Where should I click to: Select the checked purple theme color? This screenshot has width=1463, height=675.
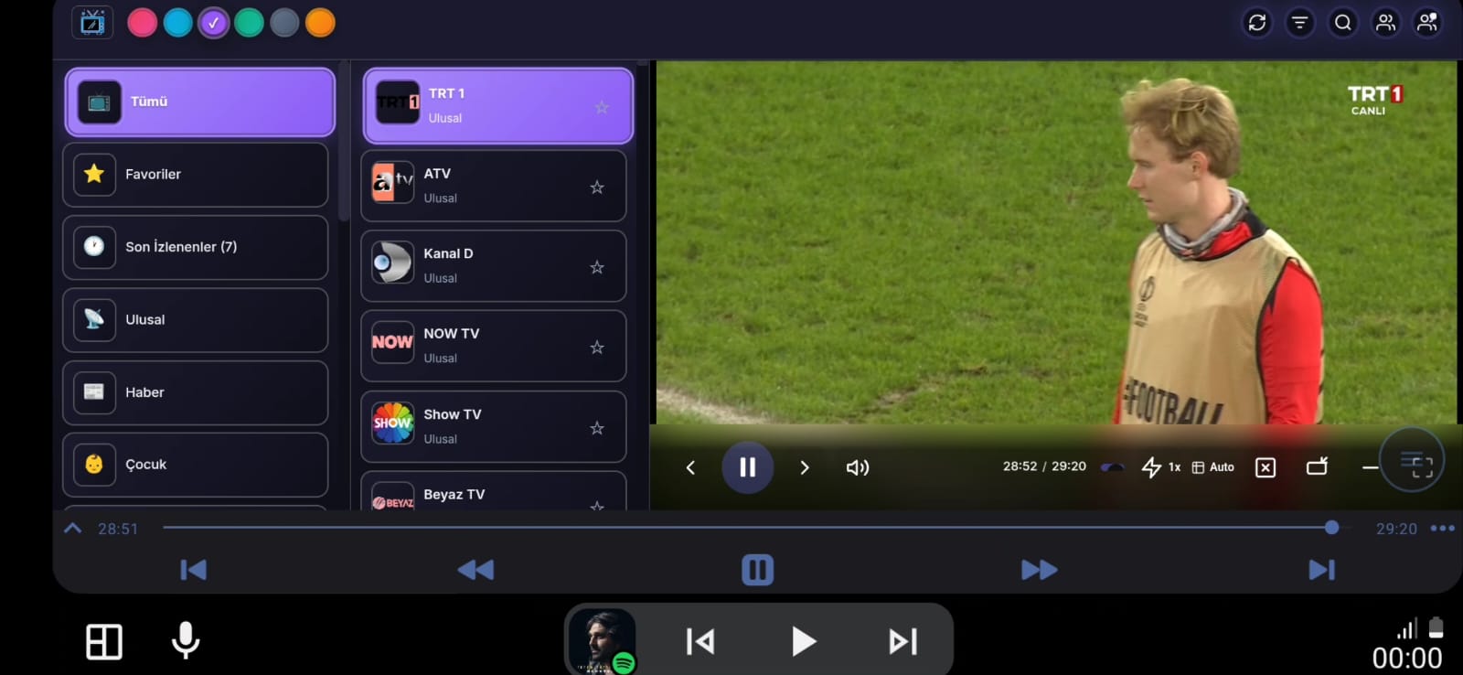point(213,23)
